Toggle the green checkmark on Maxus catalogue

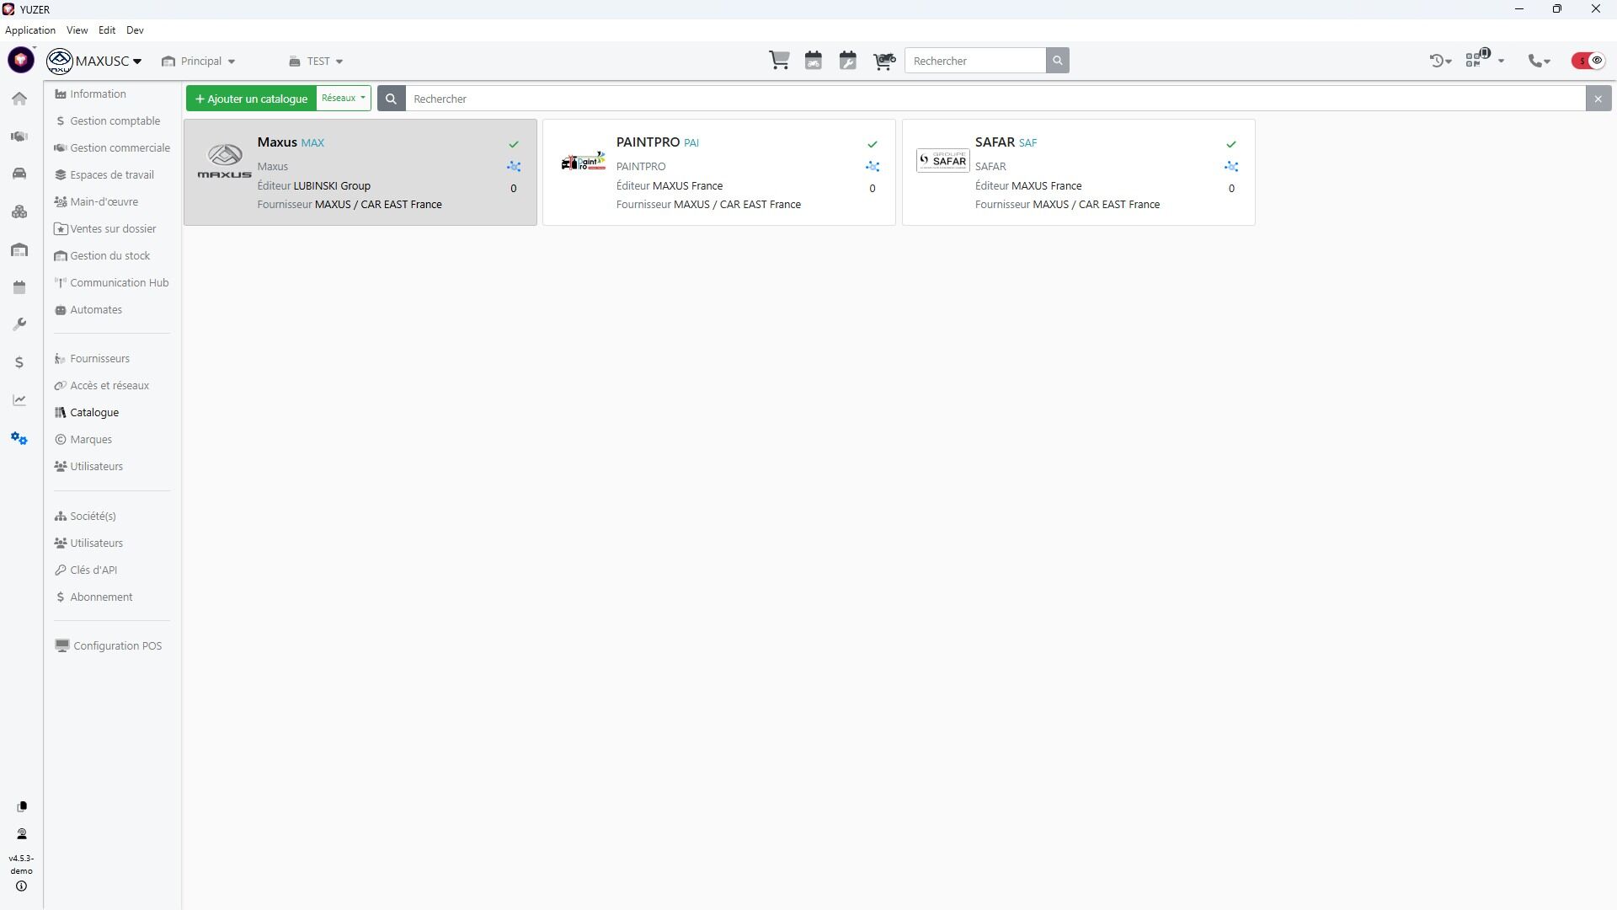coord(514,144)
